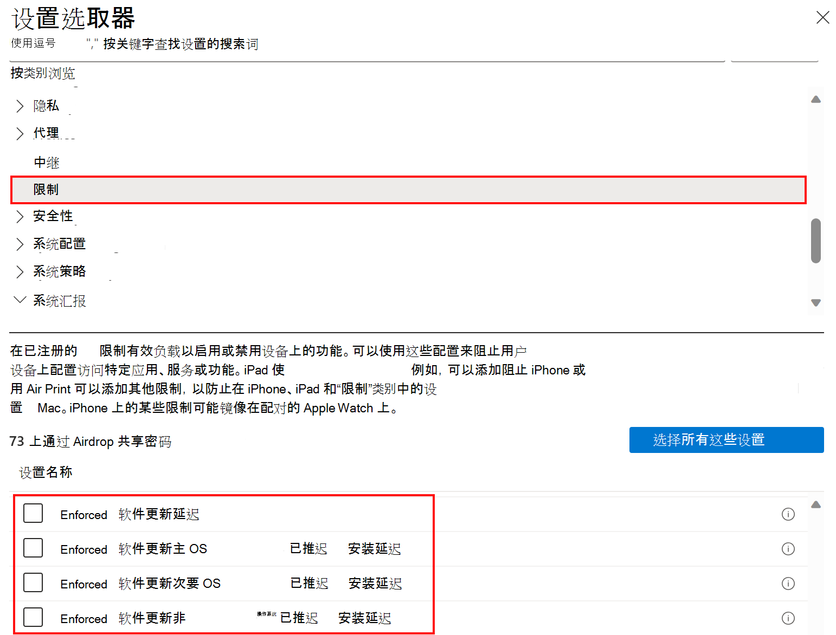Viewport: 836px width, 635px height.
Task: Check Enforced 软件更新延迟 checkbox
Action: pos(33,513)
